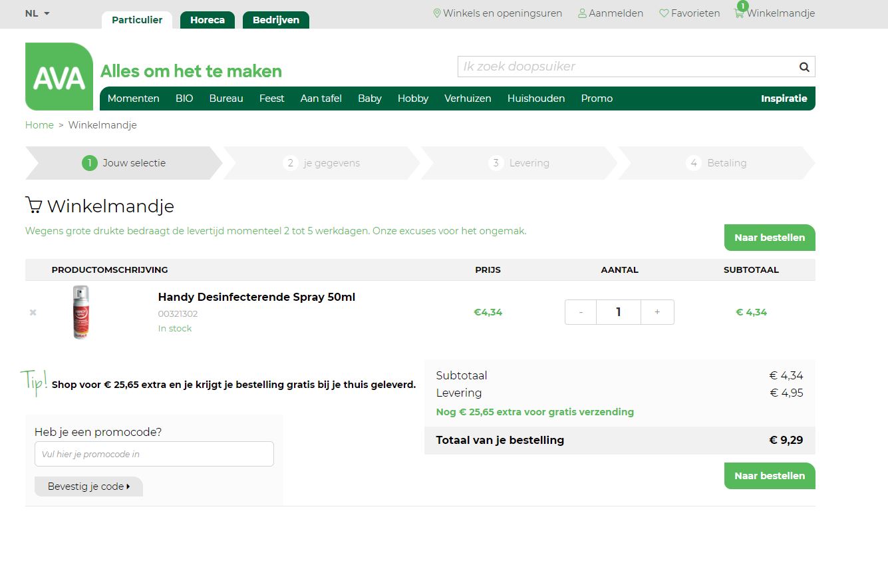Open the Momenten menu

(x=134, y=98)
